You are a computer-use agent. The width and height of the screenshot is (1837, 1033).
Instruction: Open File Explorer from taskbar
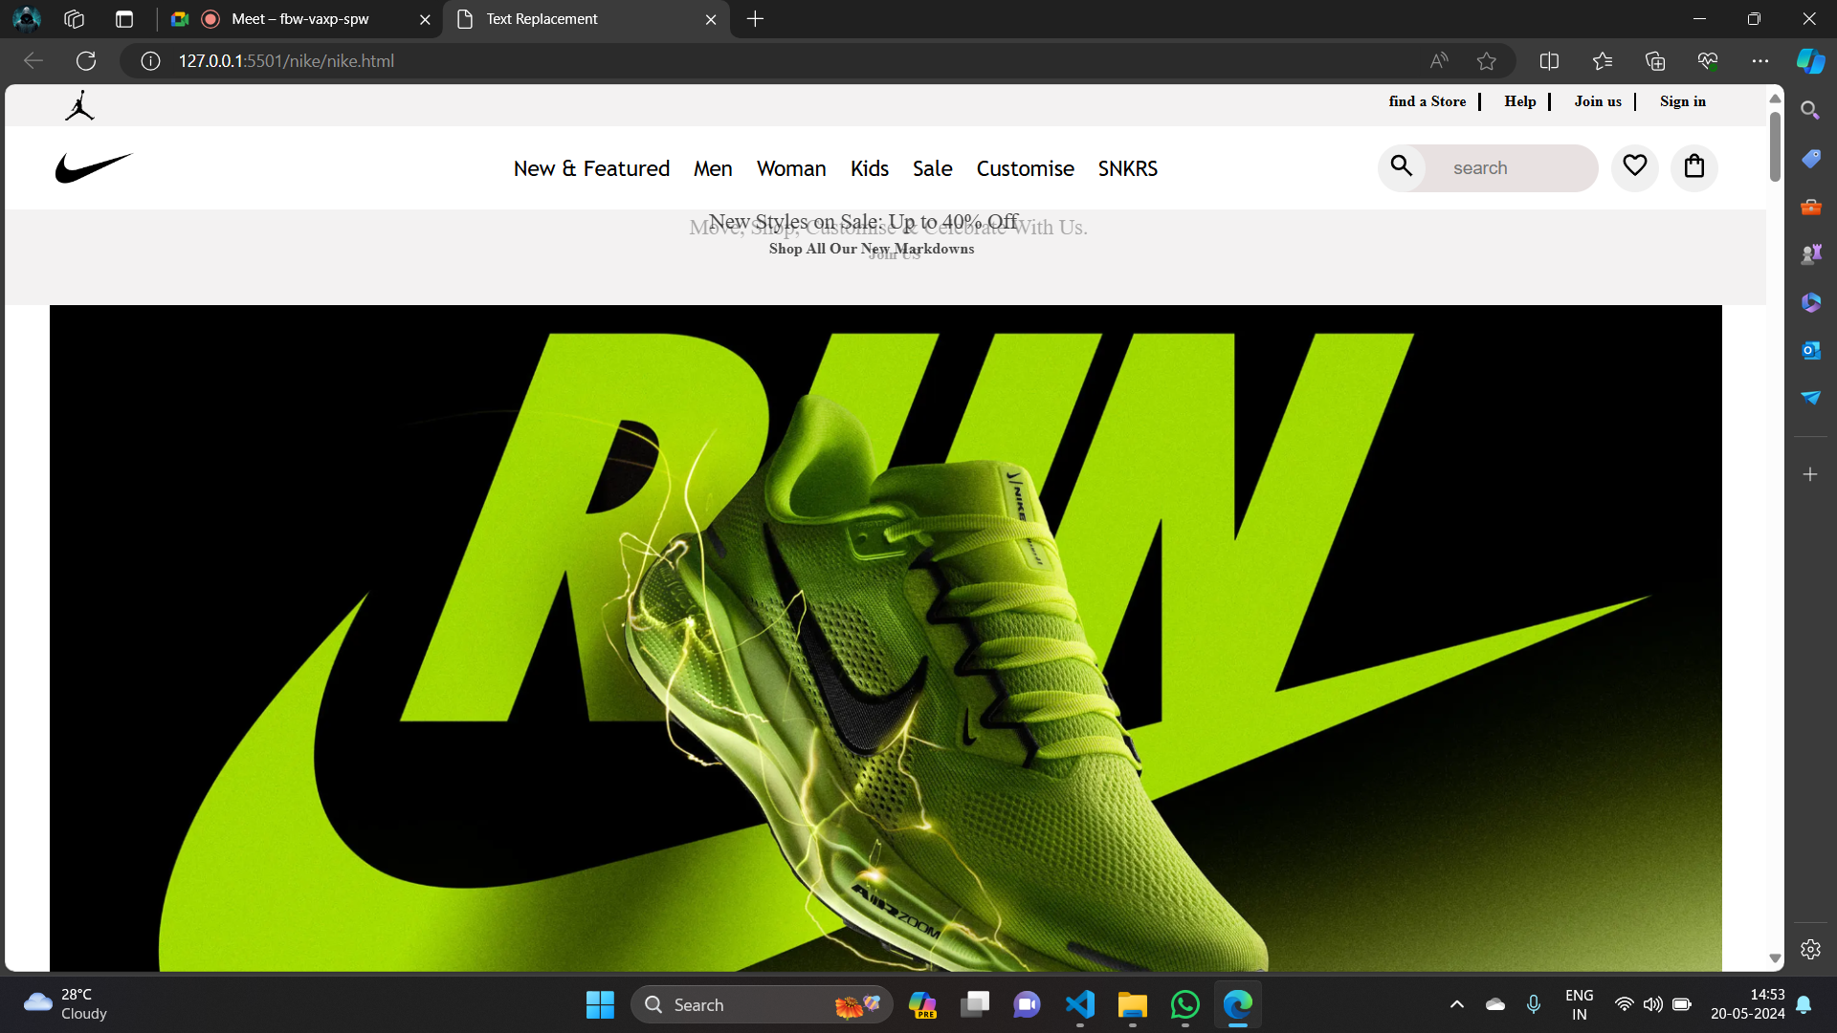pyautogui.click(x=1132, y=1004)
